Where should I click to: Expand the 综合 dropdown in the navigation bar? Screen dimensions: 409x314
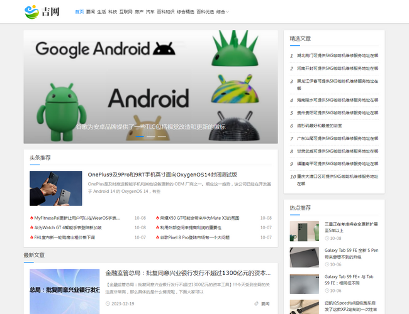click(222, 12)
